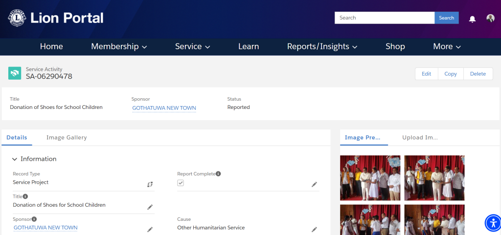Show info tooltip beside Title label

click(25, 196)
